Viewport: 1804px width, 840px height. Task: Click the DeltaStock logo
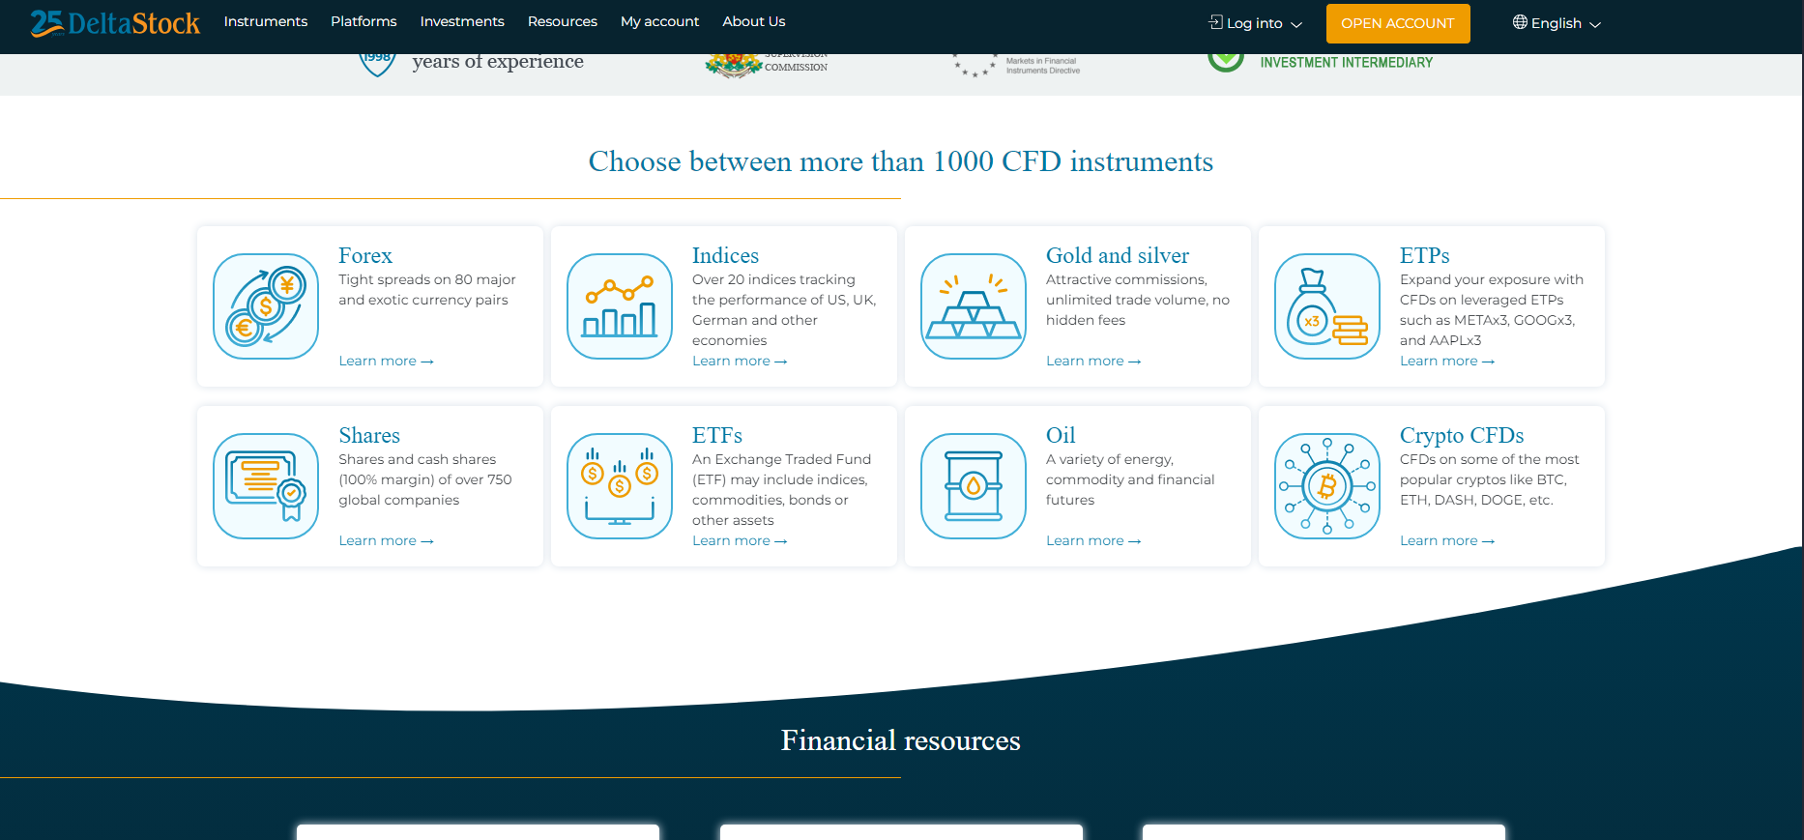pyautogui.click(x=115, y=22)
